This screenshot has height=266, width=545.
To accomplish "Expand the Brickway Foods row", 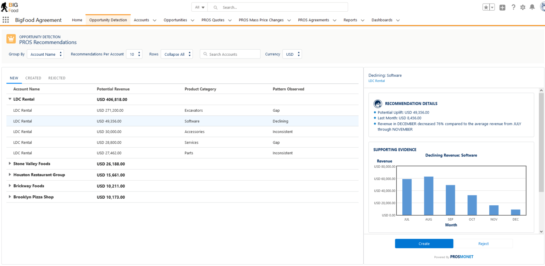I will [10, 186].
